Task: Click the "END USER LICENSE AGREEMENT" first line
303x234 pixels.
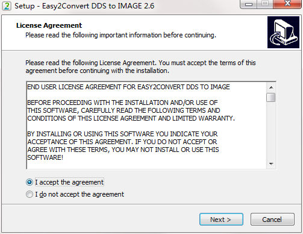Action: [x=128, y=87]
